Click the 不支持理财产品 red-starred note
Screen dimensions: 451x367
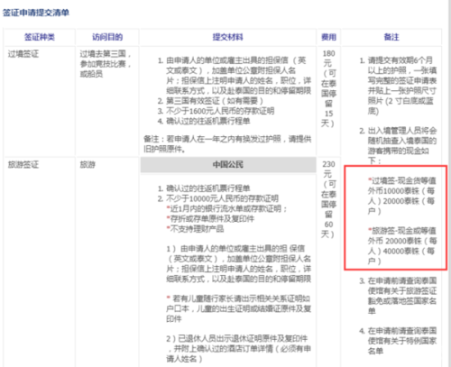point(195,229)
